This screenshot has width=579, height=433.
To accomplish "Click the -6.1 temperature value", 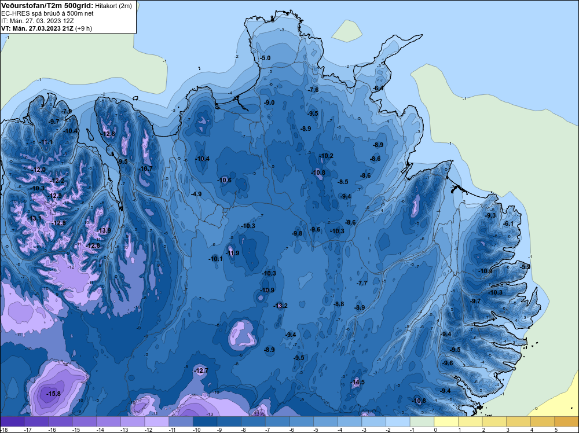I will coord(508,223).
